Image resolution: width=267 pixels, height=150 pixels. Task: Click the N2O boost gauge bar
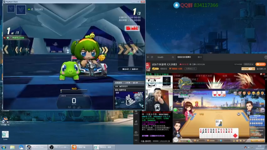(74, 91)
